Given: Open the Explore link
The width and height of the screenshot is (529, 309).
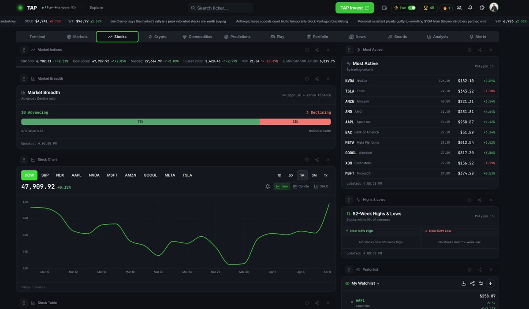Looking at the screenshot, I should (x=96, y=8).
